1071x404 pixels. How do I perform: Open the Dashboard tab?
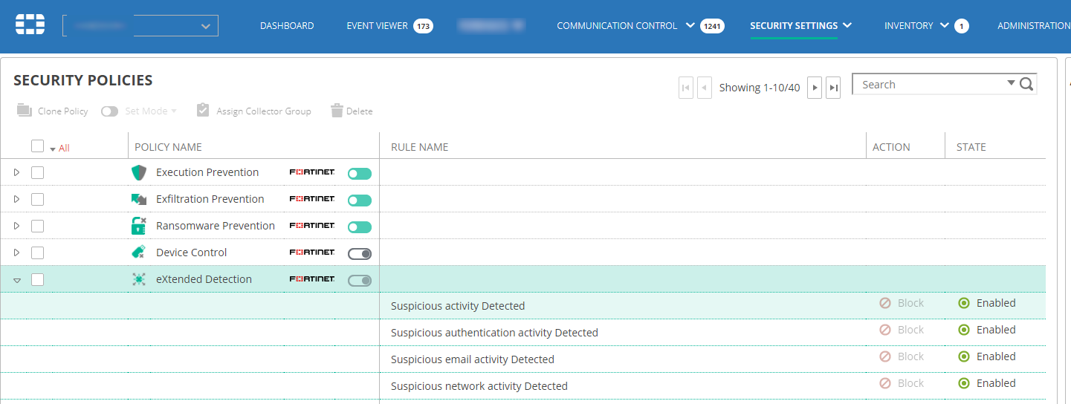pos(287,25)
